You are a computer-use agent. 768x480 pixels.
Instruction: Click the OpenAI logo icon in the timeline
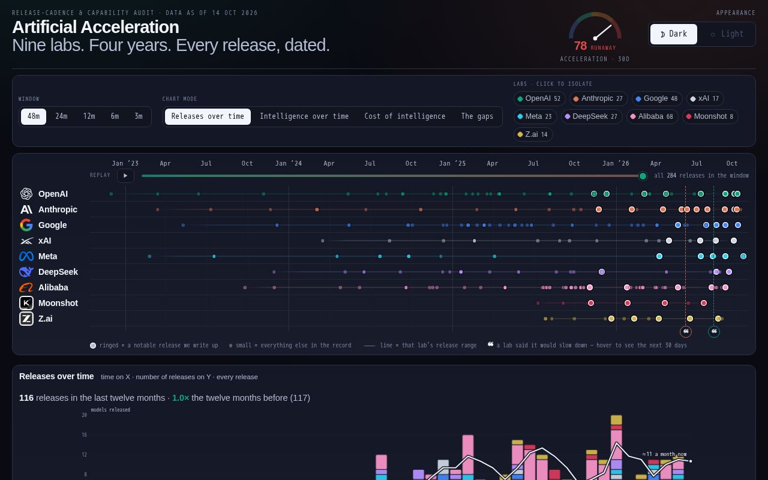[x=26, y=194]
